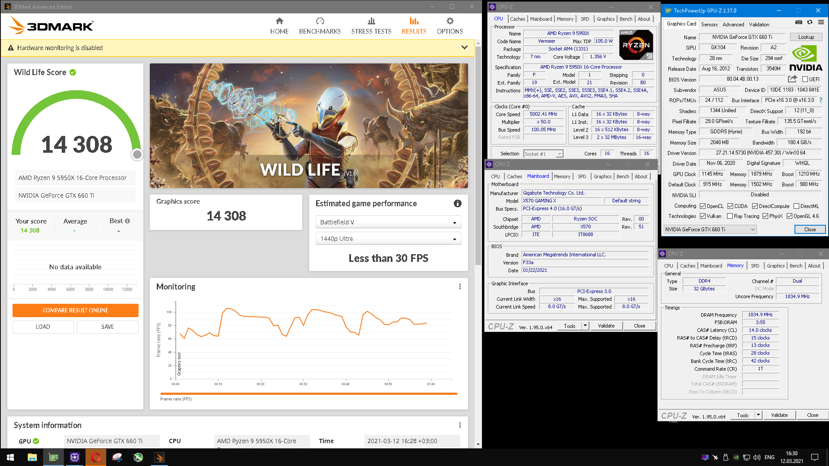
Task: Toggle the DirectML checkbox
Action: pos(796,206)
